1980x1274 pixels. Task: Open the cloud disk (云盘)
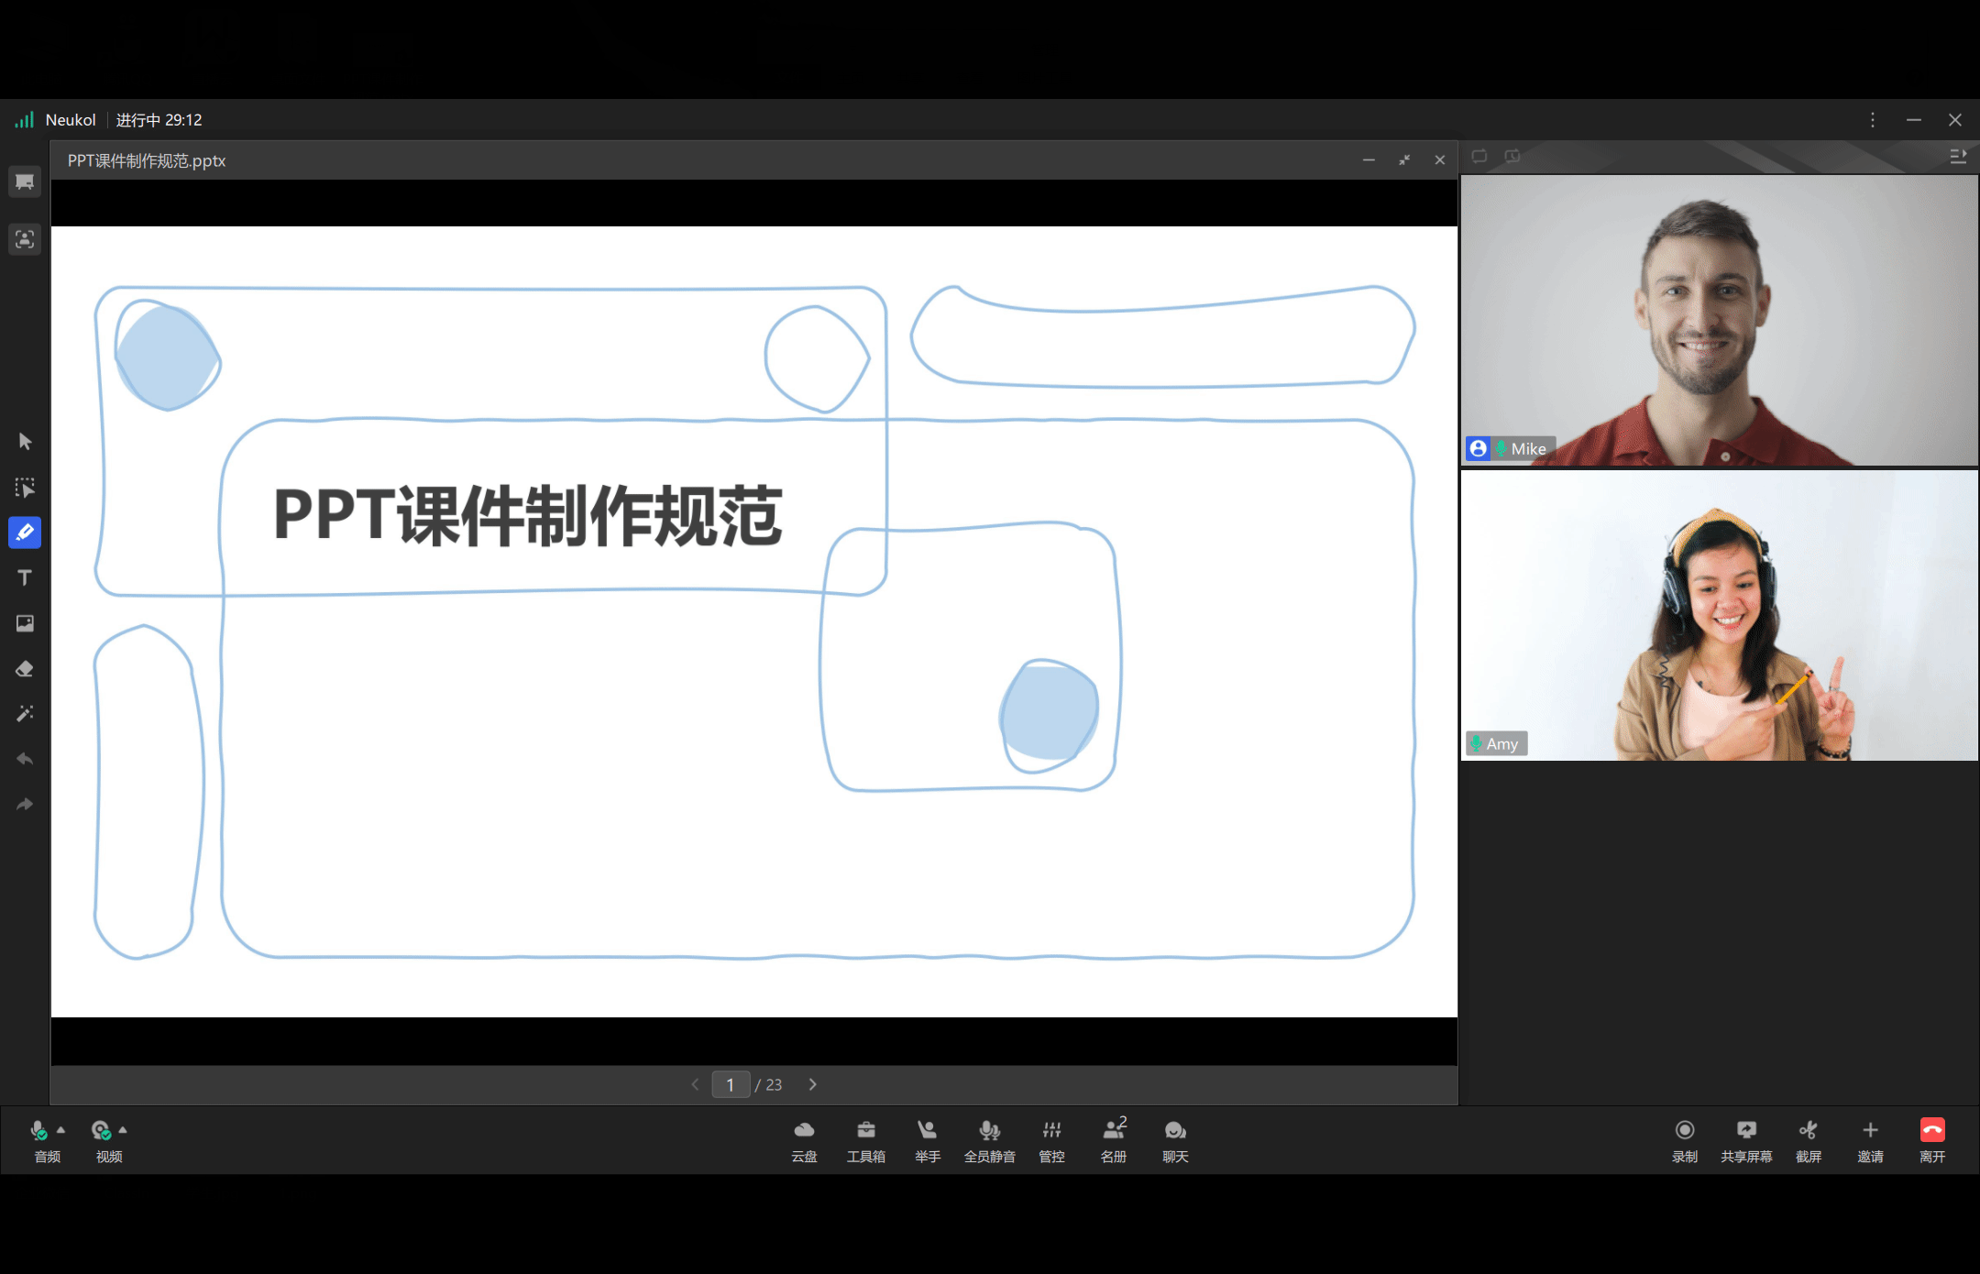(x=804, y=1141)
